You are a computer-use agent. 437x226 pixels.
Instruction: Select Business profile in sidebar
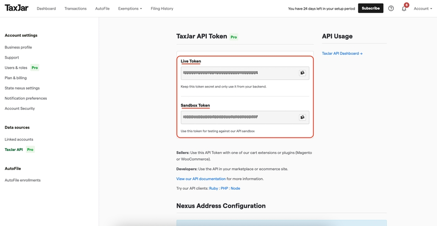18,47
